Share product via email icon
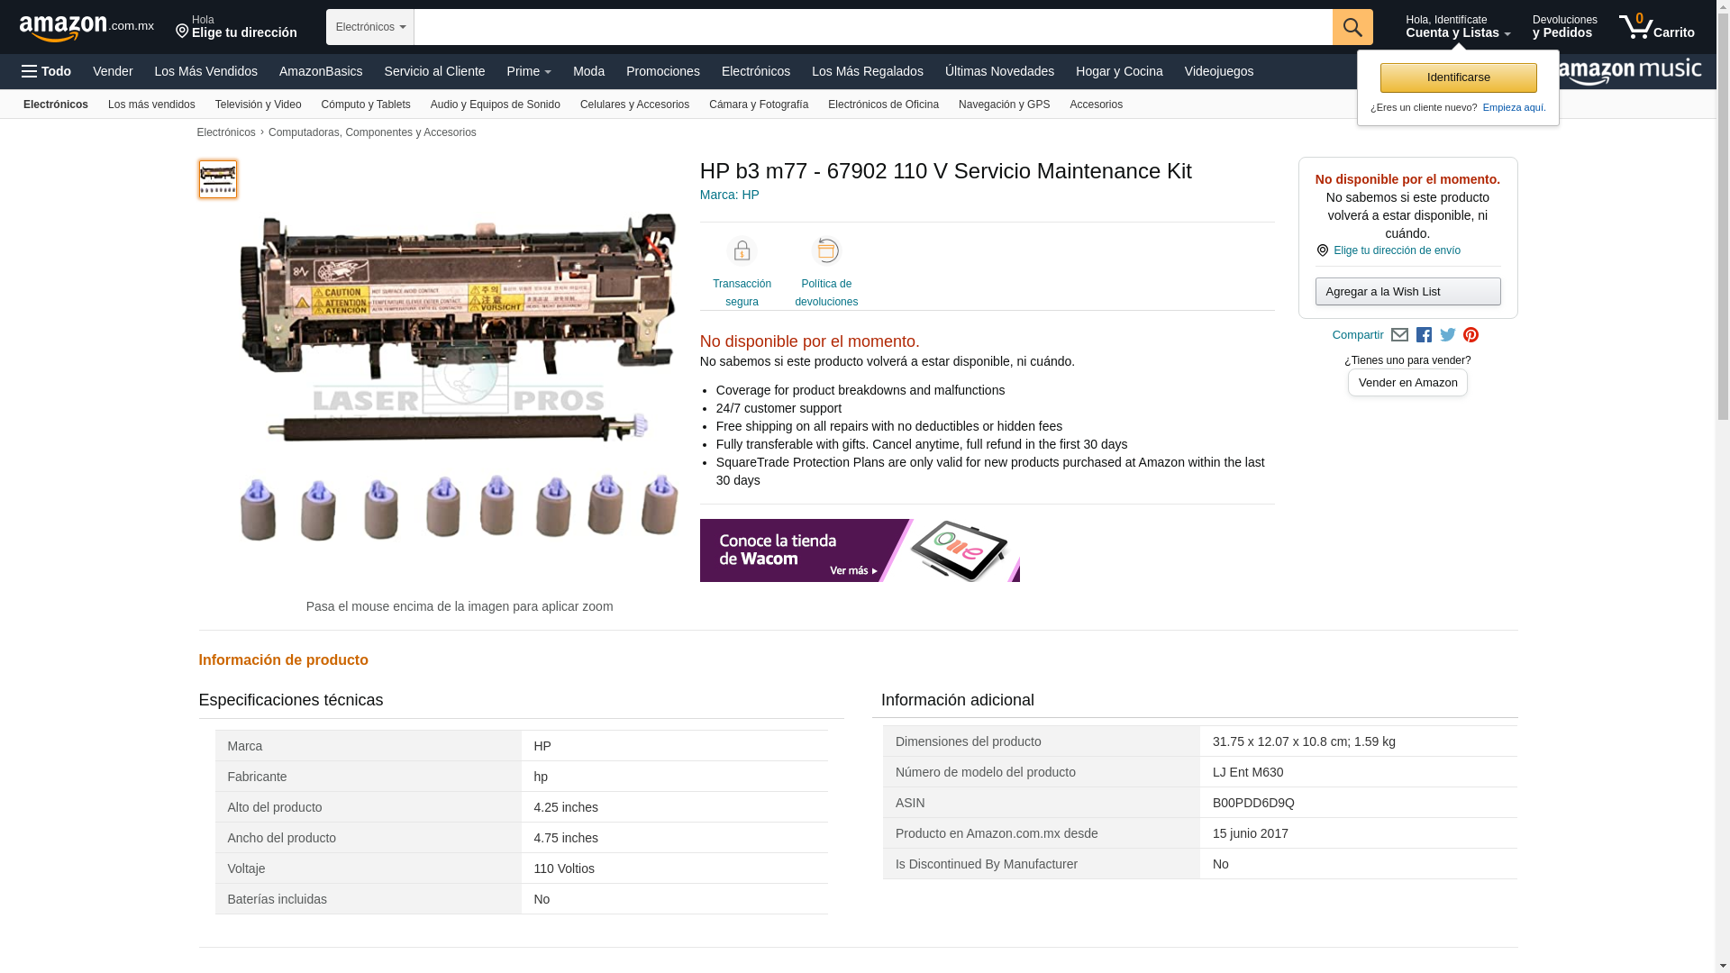 pos(1399,335)
